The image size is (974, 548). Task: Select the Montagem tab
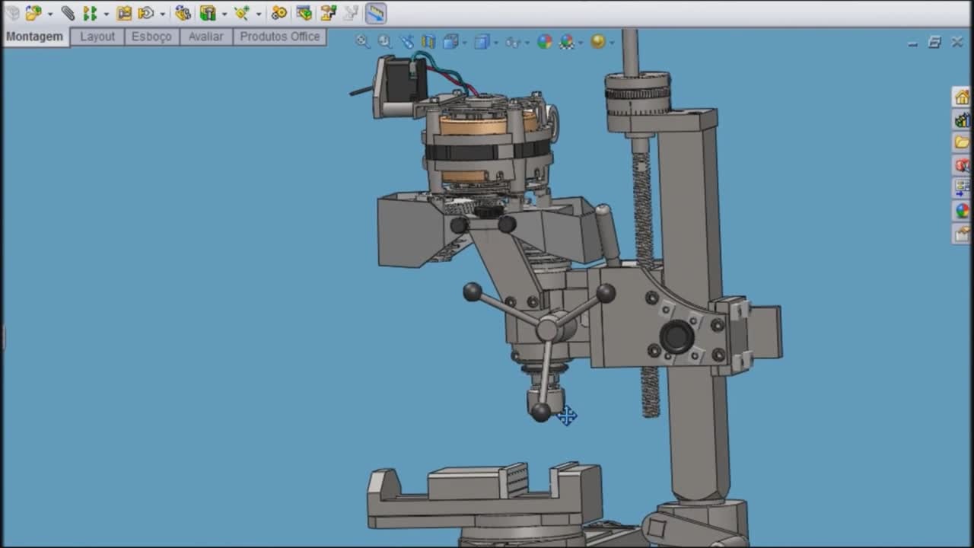[x=35, y=37]
